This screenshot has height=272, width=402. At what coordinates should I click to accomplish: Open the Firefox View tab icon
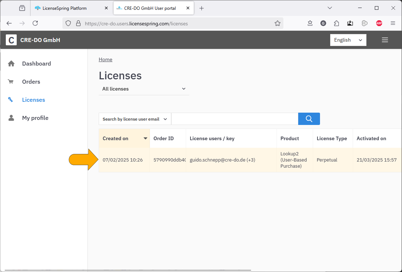[22, 8]
